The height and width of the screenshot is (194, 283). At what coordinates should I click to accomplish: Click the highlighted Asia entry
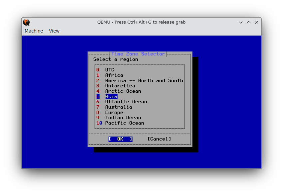pyautogui.click(x=111, y=96)
